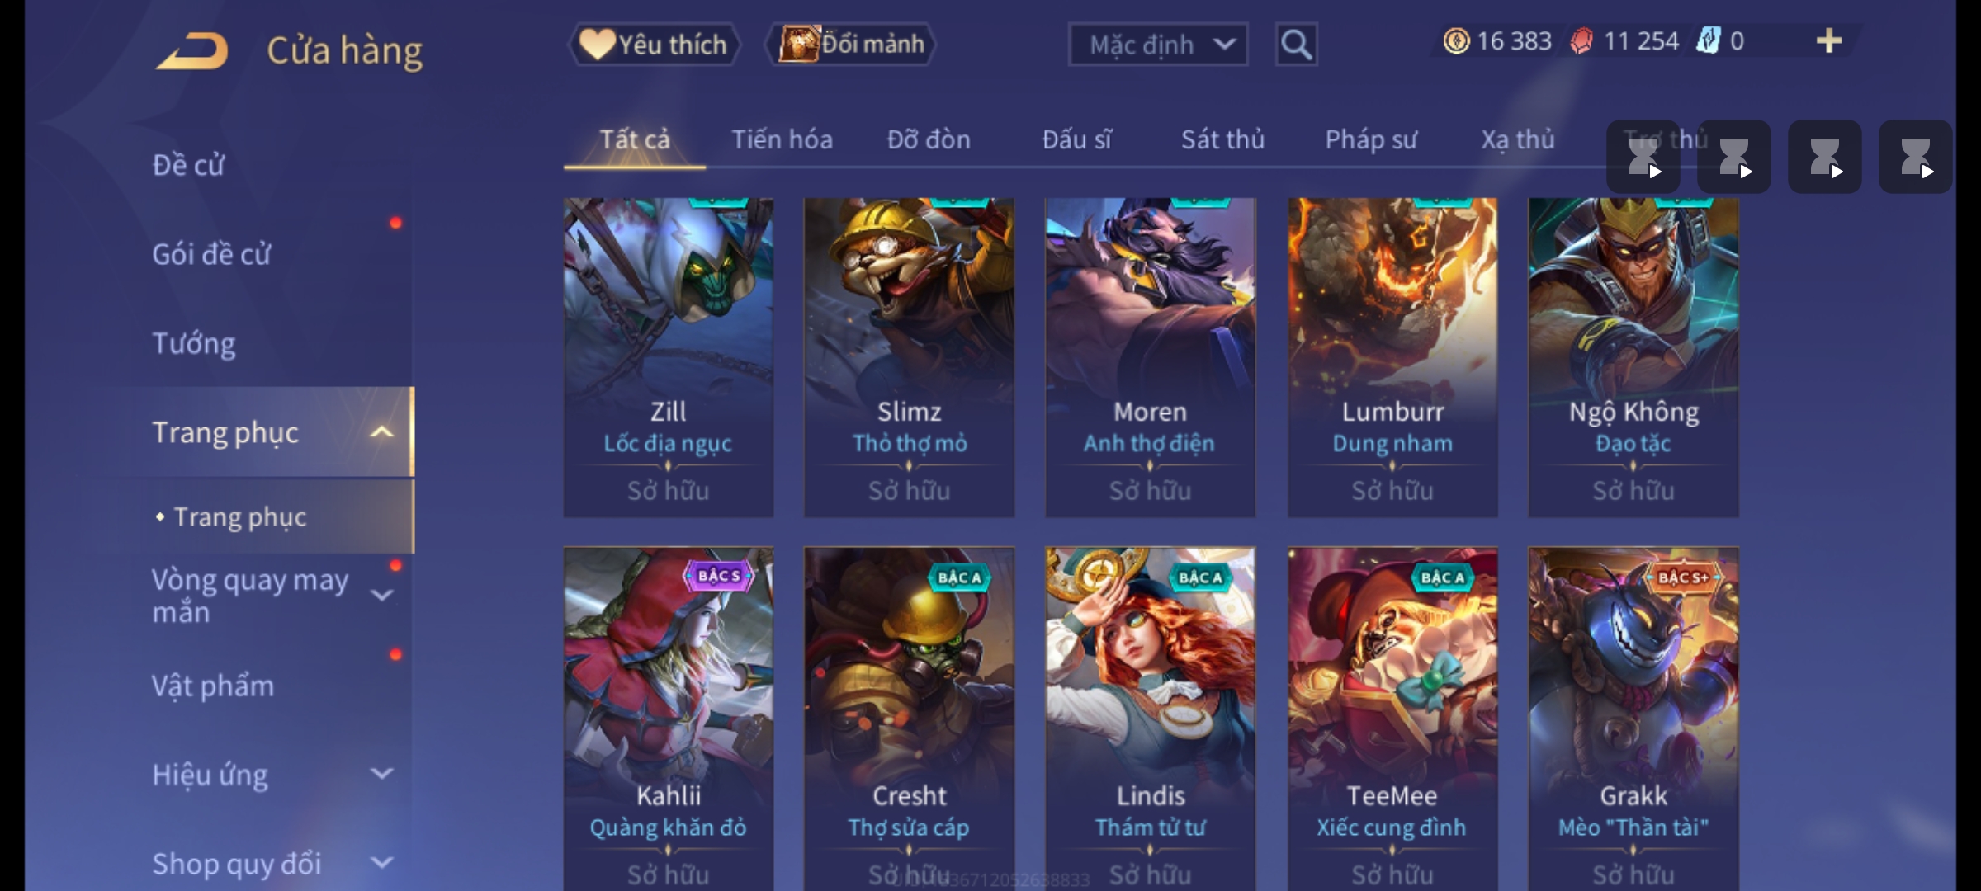Select the Grakk Mèo Thần tài skin

[x=1633, y=719]
